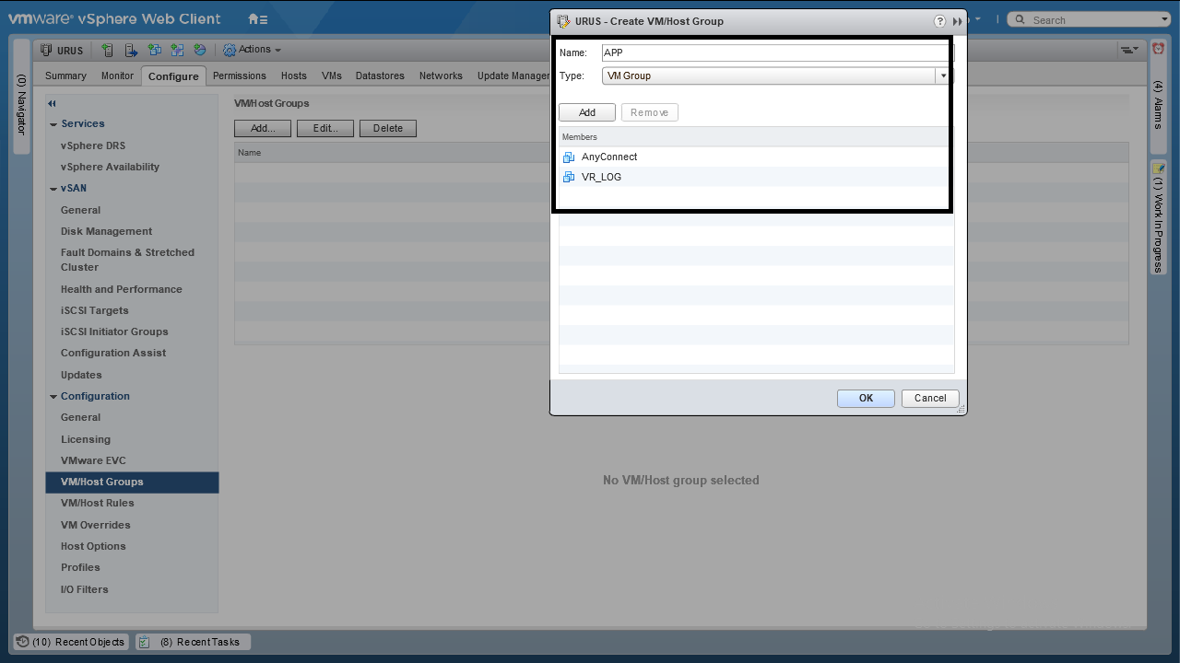
Task: Open the Type dropdown showing VM Group
Action: click(943, 76)
